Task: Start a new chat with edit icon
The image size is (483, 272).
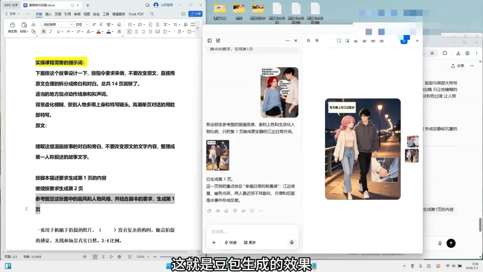Action: point(218,40)
